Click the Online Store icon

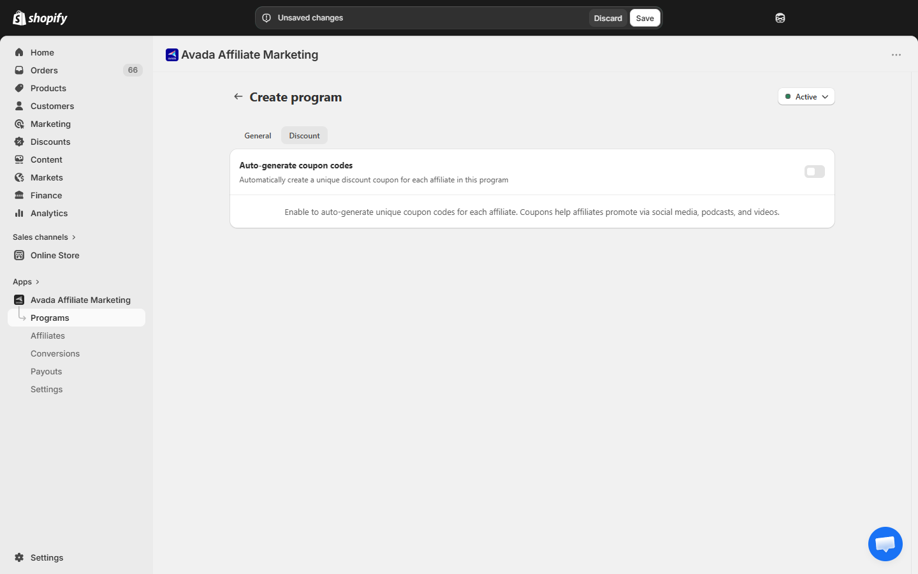(x=19, y=255)
